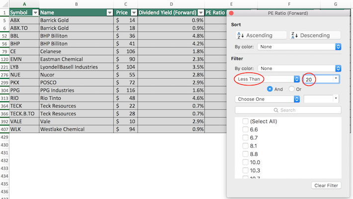Check the 6.6 value checkbox
The image size is (353, 199).
(x=246, y=130)
